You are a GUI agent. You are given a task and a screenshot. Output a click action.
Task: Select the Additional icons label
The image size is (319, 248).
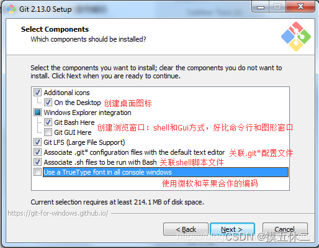point(66,93)
